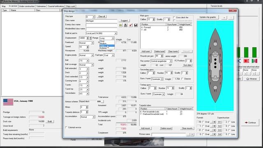Image resolution: width=263 pixels, height=148 pixels.
Task: Open secondary Guns / turret Casemate dropdown
Action: tap(161, 79)
